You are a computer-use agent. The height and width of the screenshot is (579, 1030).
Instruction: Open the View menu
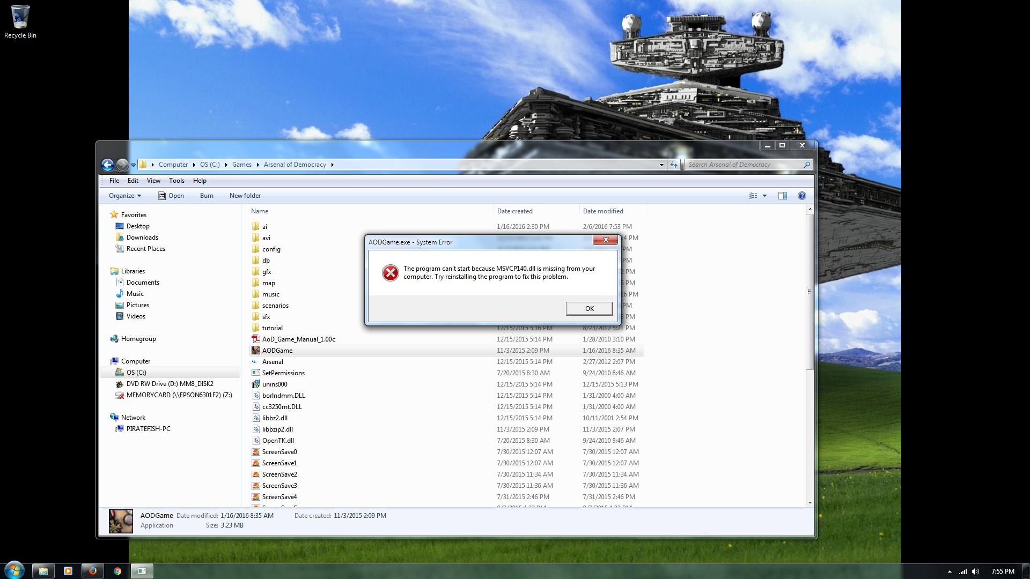click(153, 181)
